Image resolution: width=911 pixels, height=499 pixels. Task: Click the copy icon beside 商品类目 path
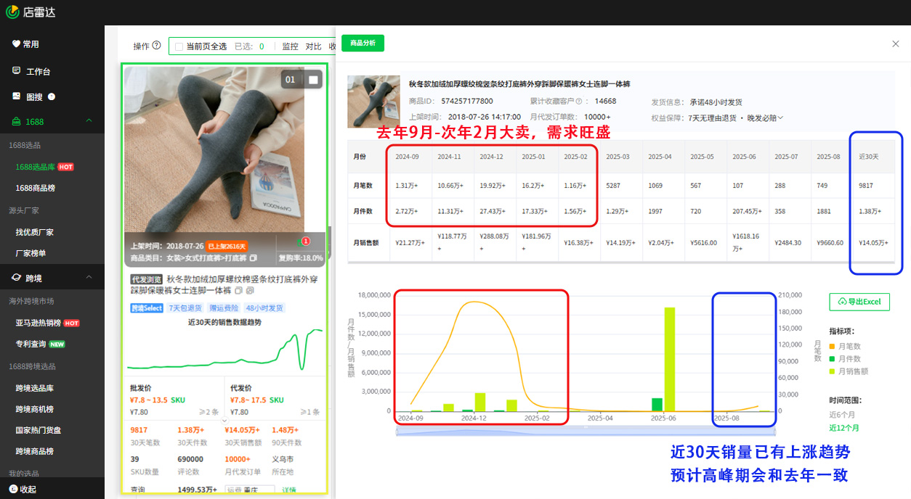[254, 258]
